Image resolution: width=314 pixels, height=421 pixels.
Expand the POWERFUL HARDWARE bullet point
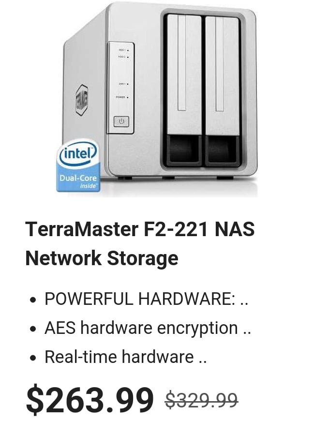146,298
